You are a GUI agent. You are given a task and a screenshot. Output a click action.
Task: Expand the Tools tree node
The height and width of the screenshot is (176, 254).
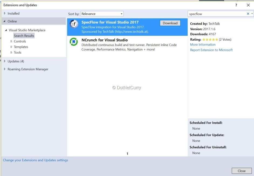[x=11, y=53]
